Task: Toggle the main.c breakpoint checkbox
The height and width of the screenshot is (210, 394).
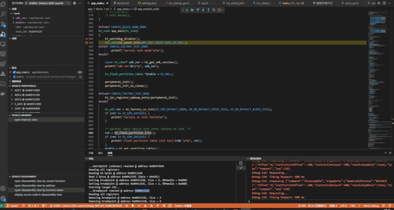Action: pos(14,77)
